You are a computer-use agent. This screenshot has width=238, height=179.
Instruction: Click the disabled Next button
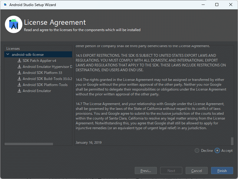[x=171, y=171]
